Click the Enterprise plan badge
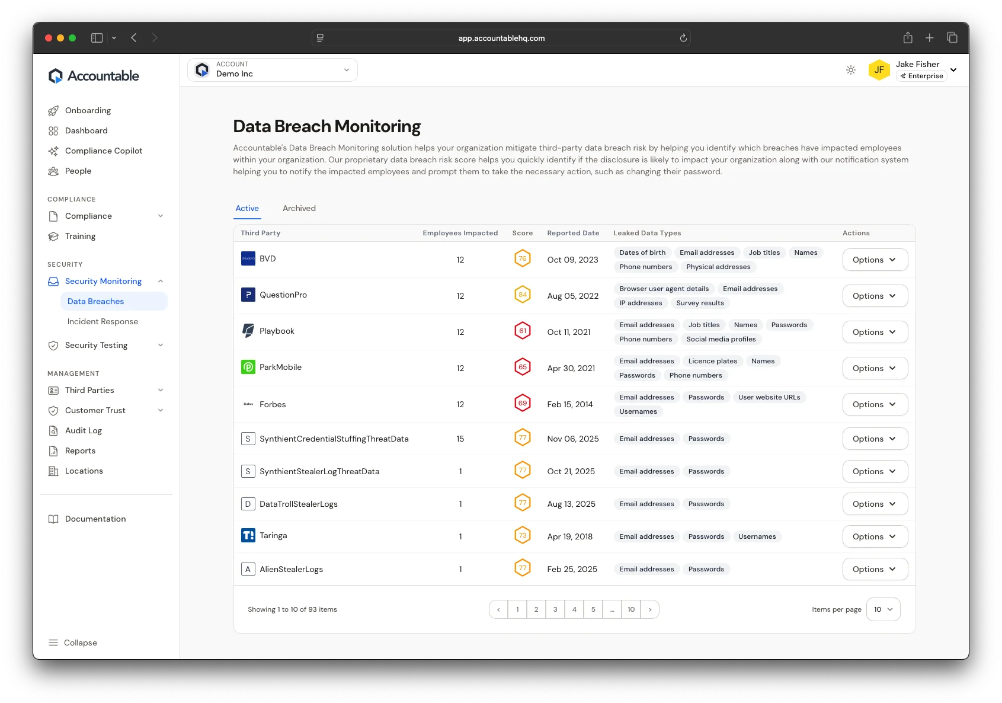Viewport: 1002px width, 703px height. click(x=921, y=76)
